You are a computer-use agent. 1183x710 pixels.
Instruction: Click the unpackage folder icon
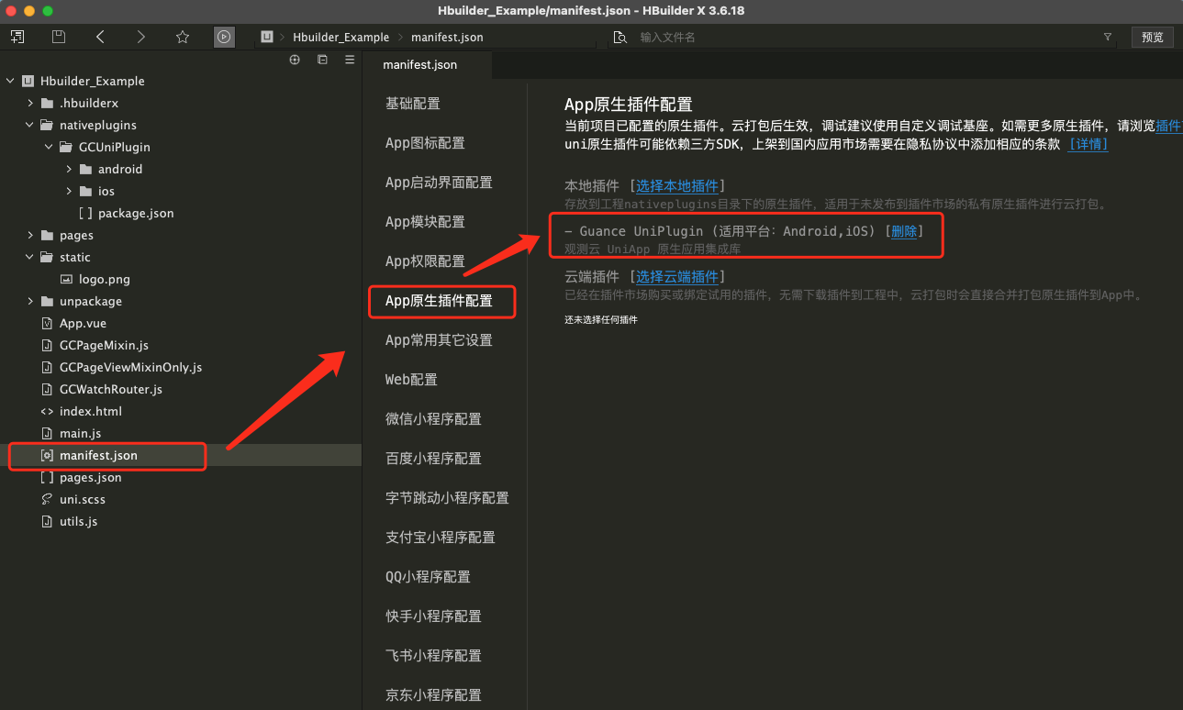46,301
